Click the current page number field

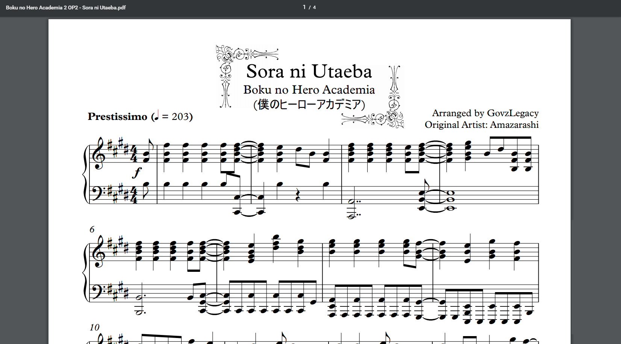[304, 7]
